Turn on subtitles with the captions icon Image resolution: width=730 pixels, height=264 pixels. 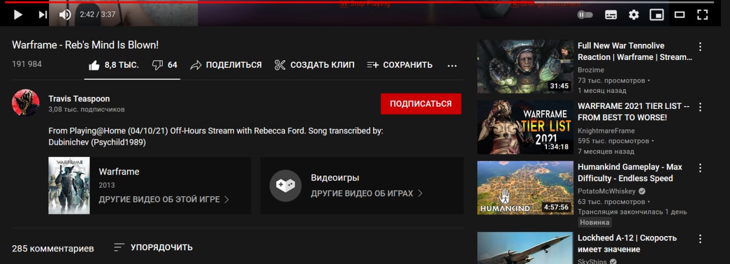(611, 15)
